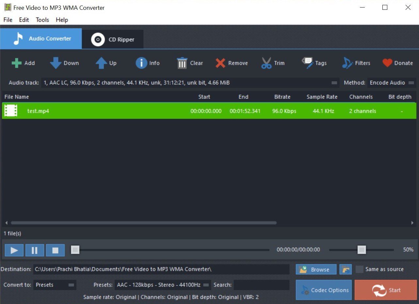The image size is (419, 304).
Task: Open the Trim scissors tool
Action: click(266, 63)
